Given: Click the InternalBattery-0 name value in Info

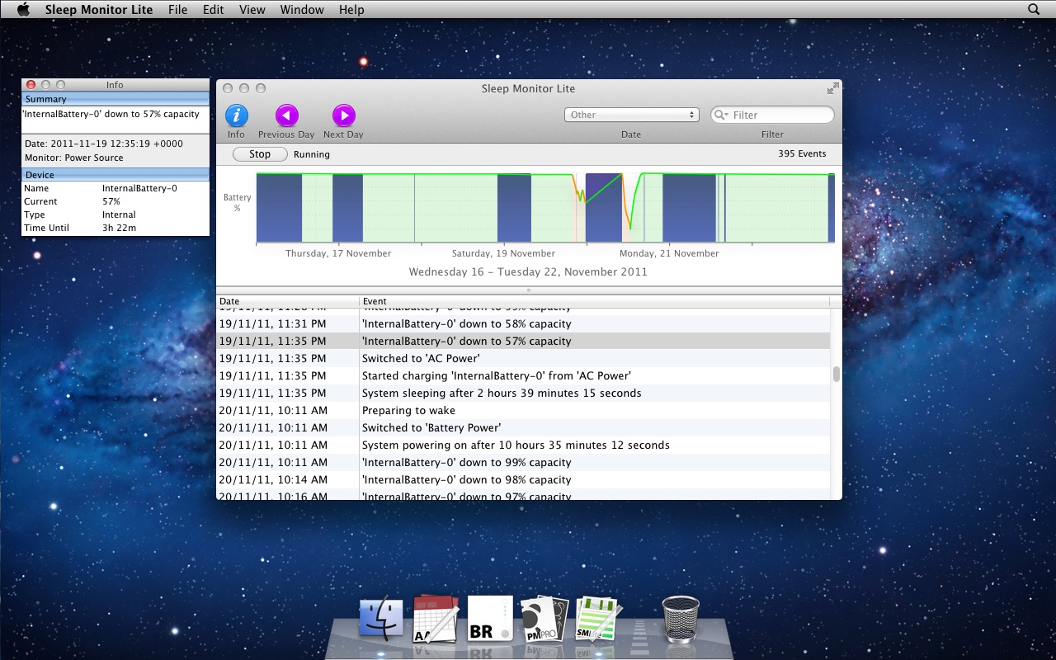Looking at the screenshot, I should coord(139,188).
